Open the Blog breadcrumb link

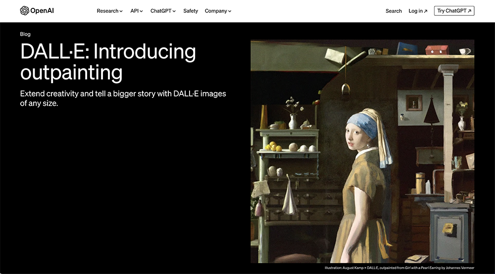tap(25, 34)
